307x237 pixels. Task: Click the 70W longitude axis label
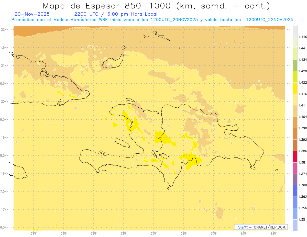click(x=214, y=233)
